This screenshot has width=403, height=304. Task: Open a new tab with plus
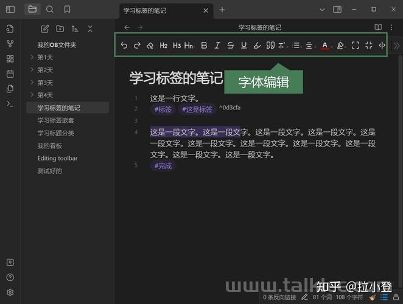click(222, 10)
